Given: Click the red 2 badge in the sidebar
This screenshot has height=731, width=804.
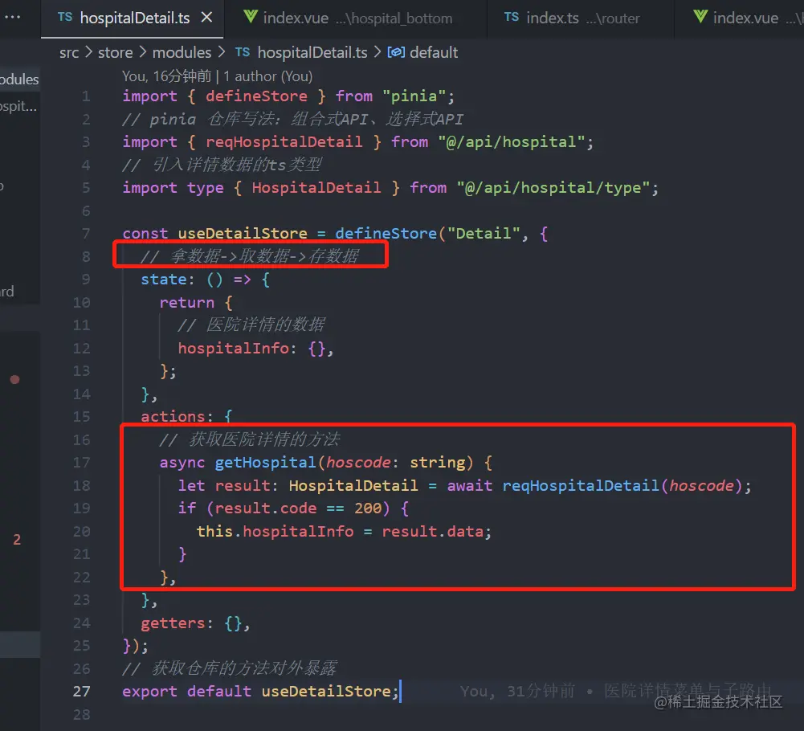Looking at the screenshot, I should click(17, 540).
